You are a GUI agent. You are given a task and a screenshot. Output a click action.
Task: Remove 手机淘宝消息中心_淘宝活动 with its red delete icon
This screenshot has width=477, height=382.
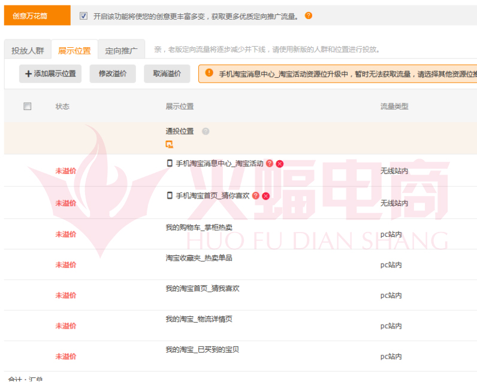(x=280, y=164)
